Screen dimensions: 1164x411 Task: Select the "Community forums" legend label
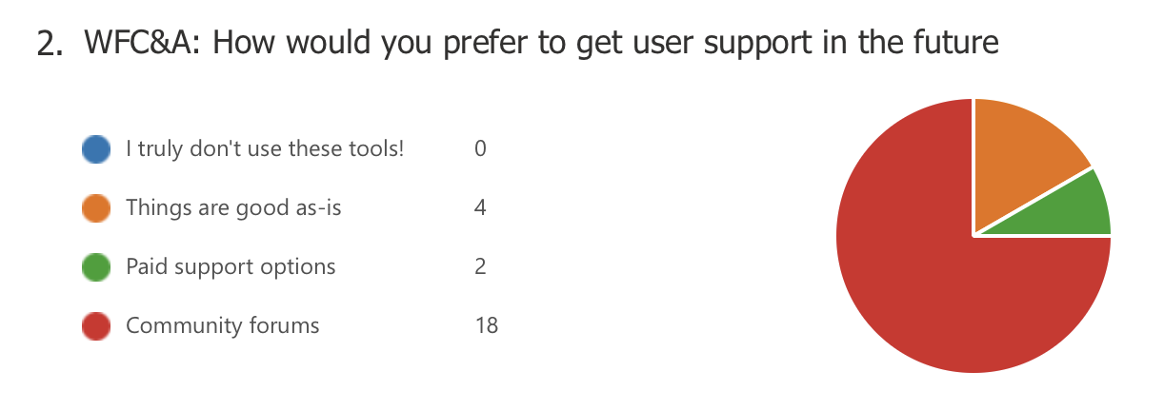(223, 326)
